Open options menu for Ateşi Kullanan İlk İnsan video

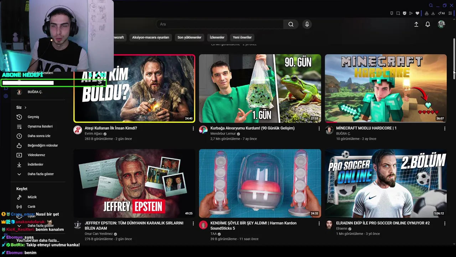(x=193, y=128)
